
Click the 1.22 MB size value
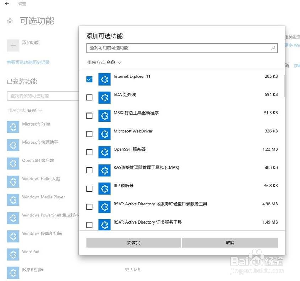click(x=270, y=149)
